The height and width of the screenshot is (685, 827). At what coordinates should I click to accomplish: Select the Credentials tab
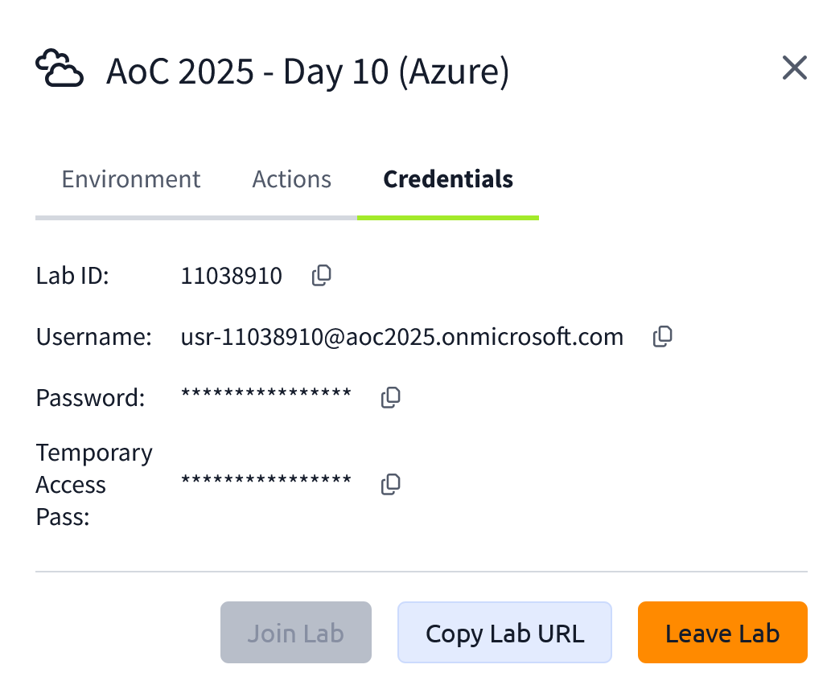(x=448, y=178)
